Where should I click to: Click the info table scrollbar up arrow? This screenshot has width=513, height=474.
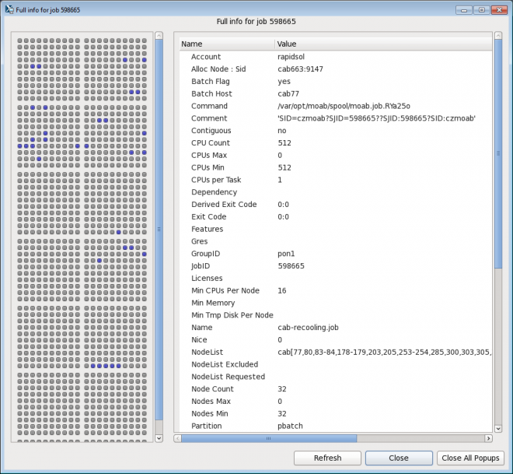(x=498, y=35)
